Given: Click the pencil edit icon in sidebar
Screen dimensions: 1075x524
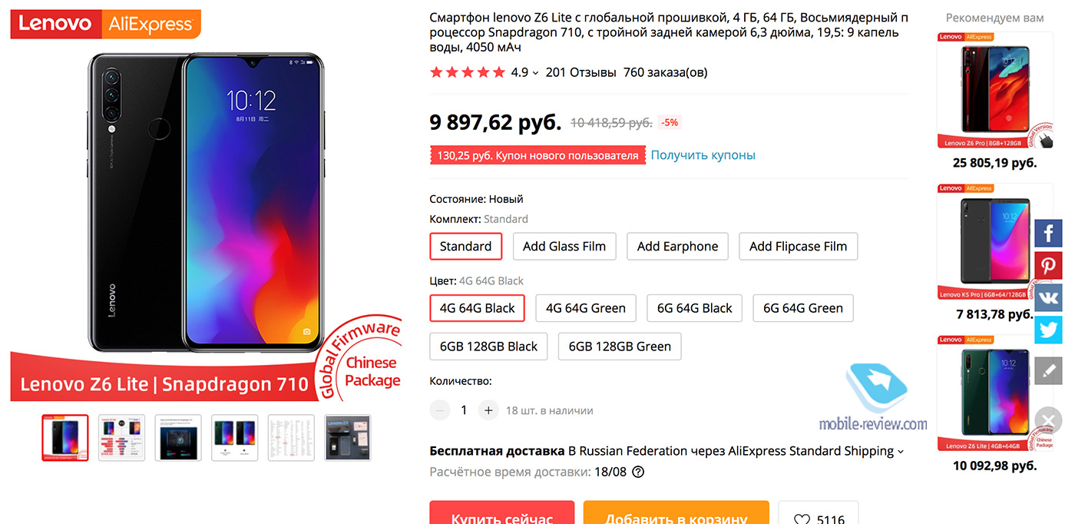Looking at the screenshot, I should point(1048,370).
